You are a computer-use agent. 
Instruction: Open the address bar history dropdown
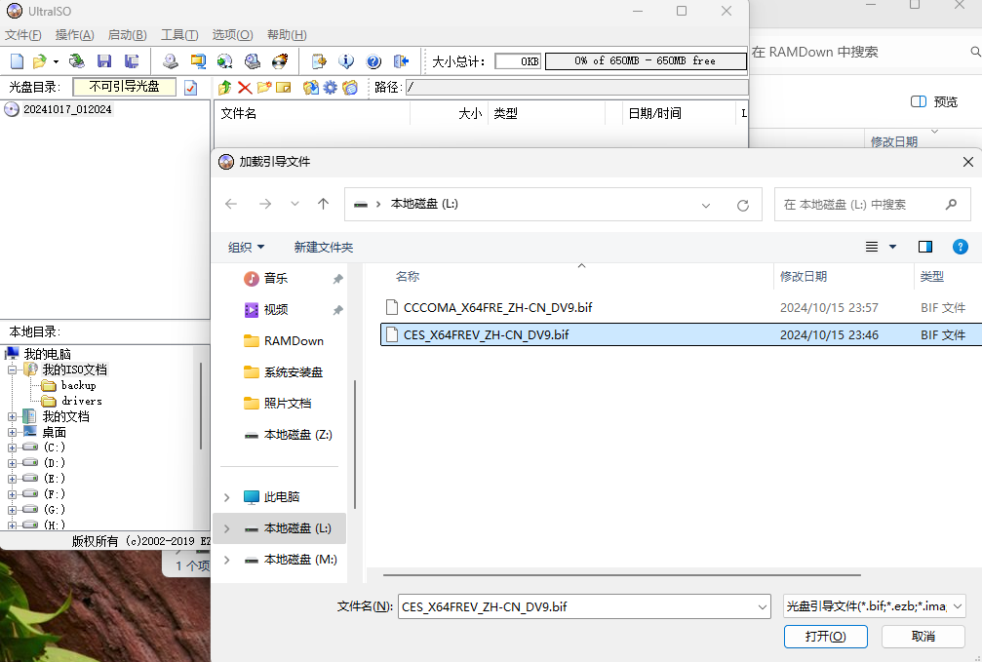[x=706, y=205]
